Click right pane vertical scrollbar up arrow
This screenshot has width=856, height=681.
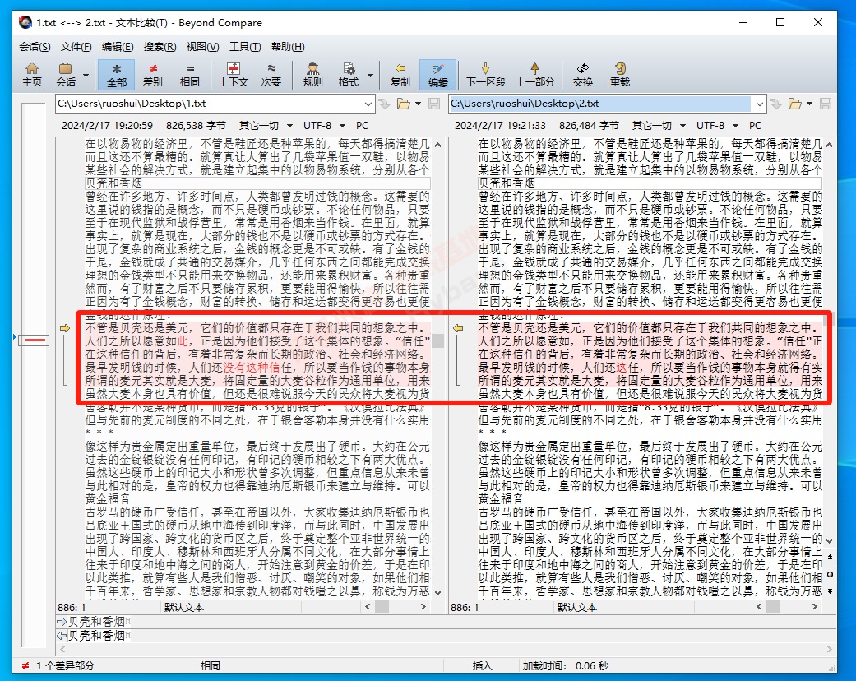pos(830,145)
